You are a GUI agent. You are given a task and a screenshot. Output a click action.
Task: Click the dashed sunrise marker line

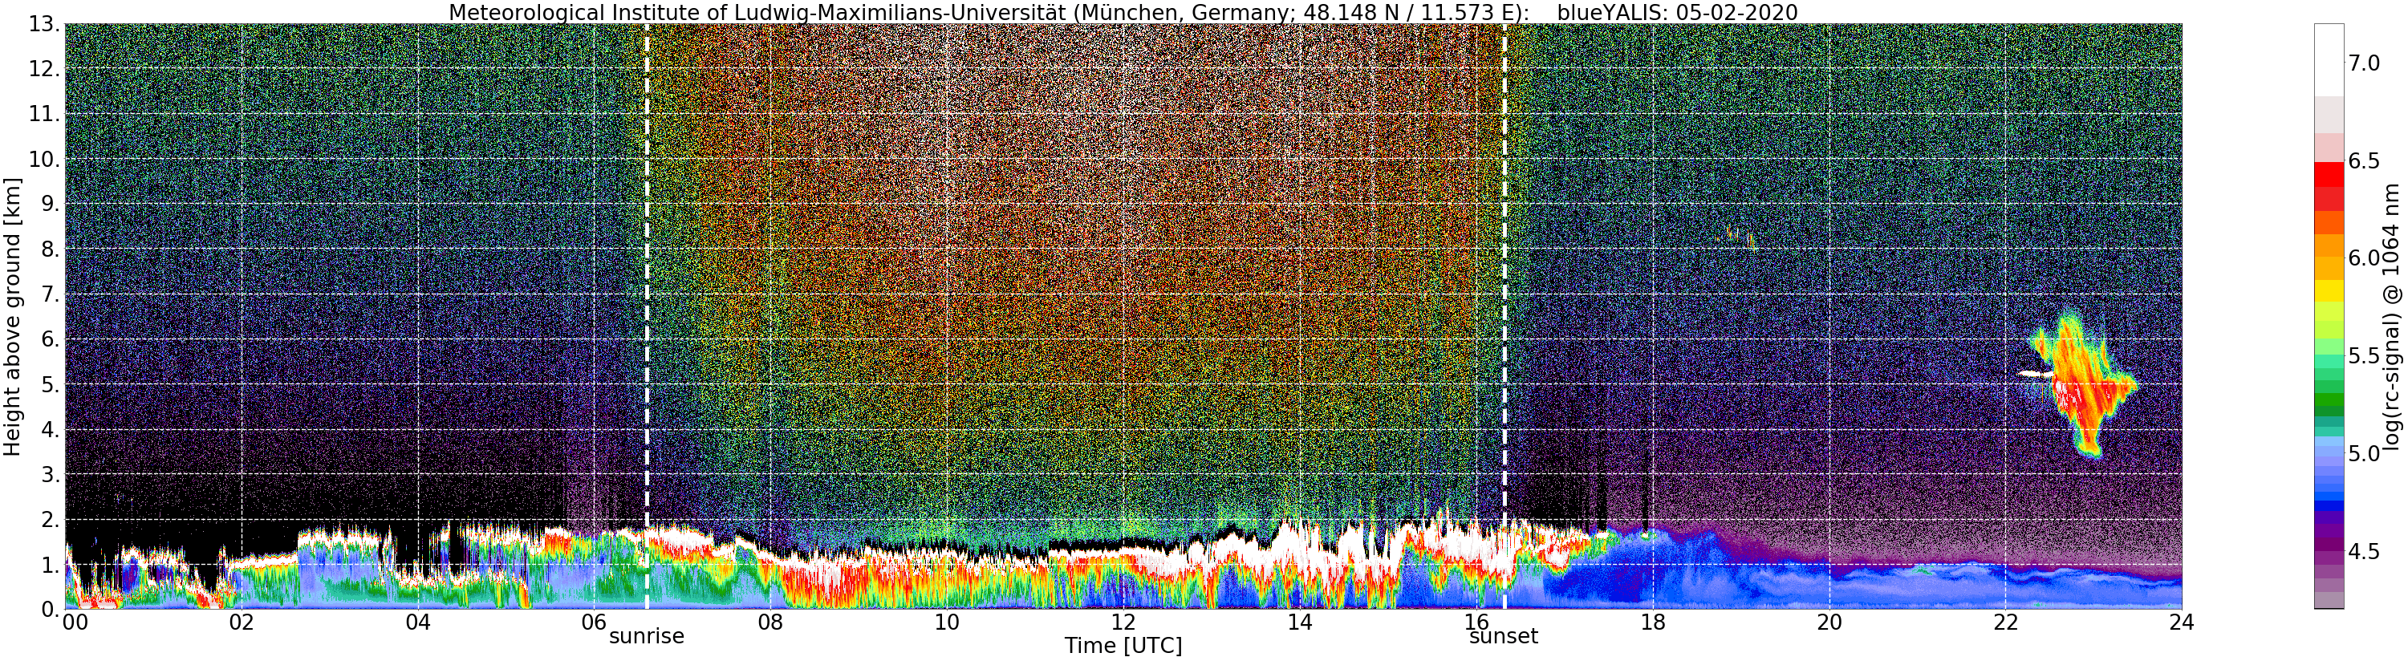click(646, 316)
